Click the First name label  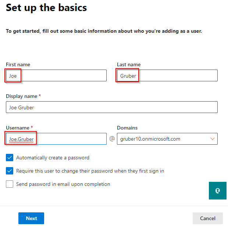(x=18, y=64)
